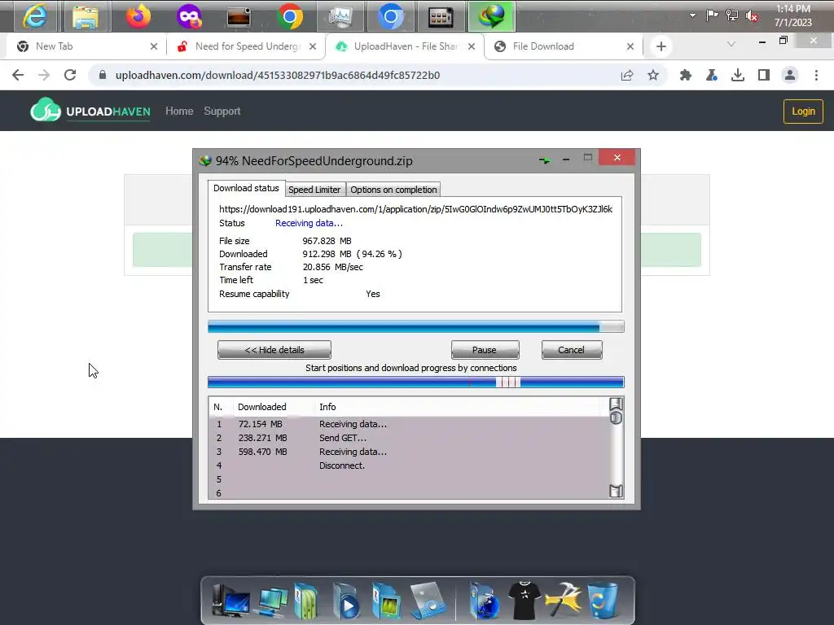834x625 pixels.
Task: Open the black t-shirt dock icon
Action: [525, 601]
